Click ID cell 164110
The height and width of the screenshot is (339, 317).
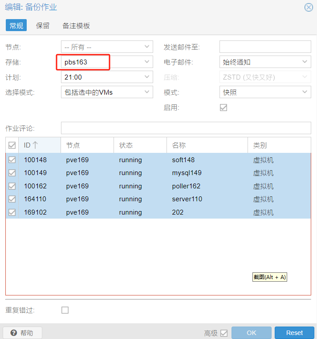[x=40, y=199]
